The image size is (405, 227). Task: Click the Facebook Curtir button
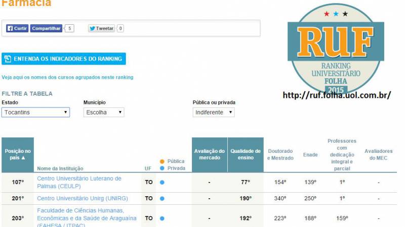tap(17, 29)
